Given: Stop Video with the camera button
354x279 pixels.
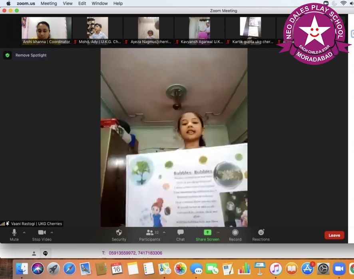Looking at the screenshot, I should (x=42, y=235).
